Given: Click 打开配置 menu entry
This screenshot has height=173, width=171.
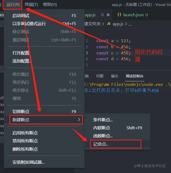Looking at the screenshot, I should tap(44, 53).
